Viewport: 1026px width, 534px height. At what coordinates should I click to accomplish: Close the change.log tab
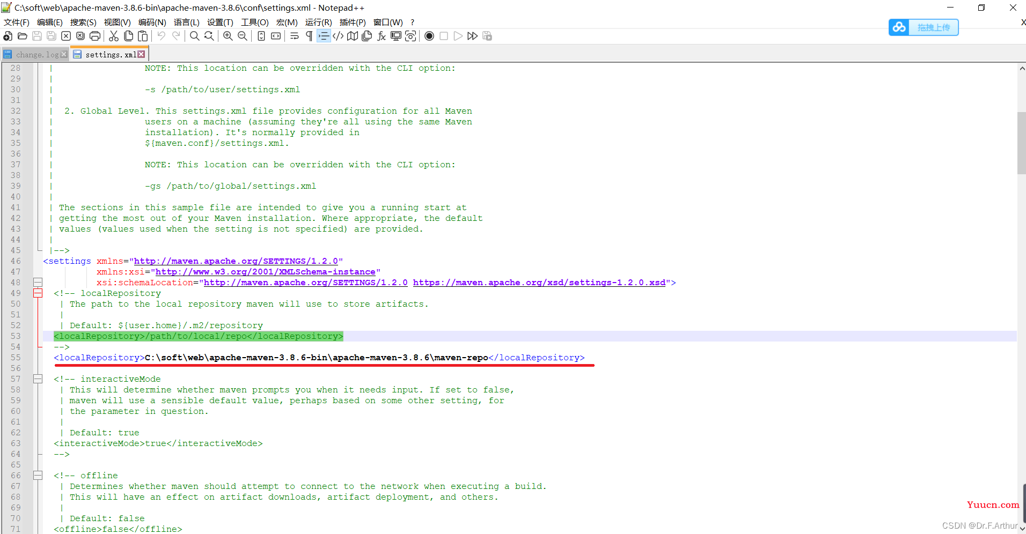pos(64,55)
